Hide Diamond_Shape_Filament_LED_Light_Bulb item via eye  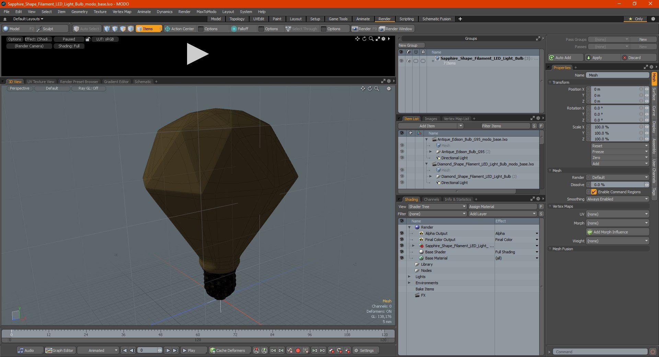(402, 176)
